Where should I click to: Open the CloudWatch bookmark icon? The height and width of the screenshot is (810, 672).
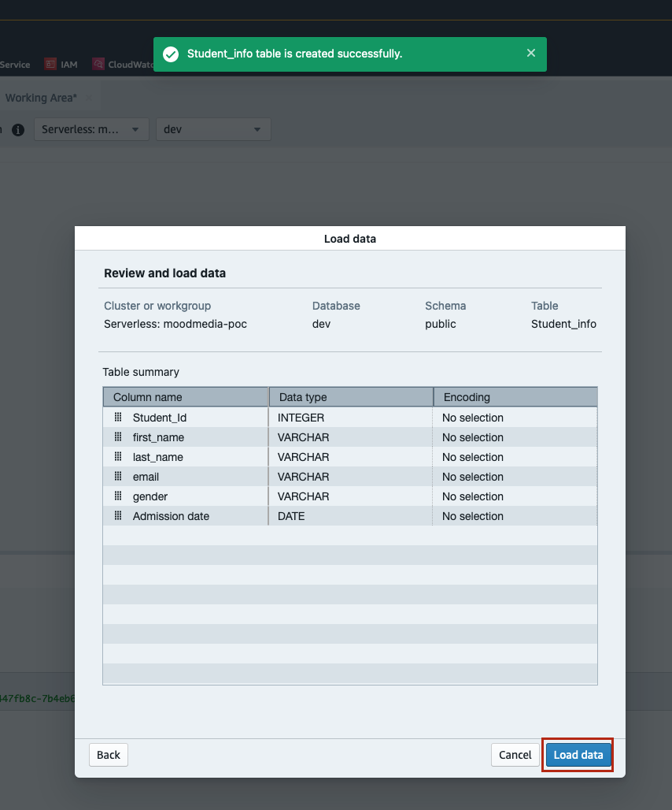(98, 64)
